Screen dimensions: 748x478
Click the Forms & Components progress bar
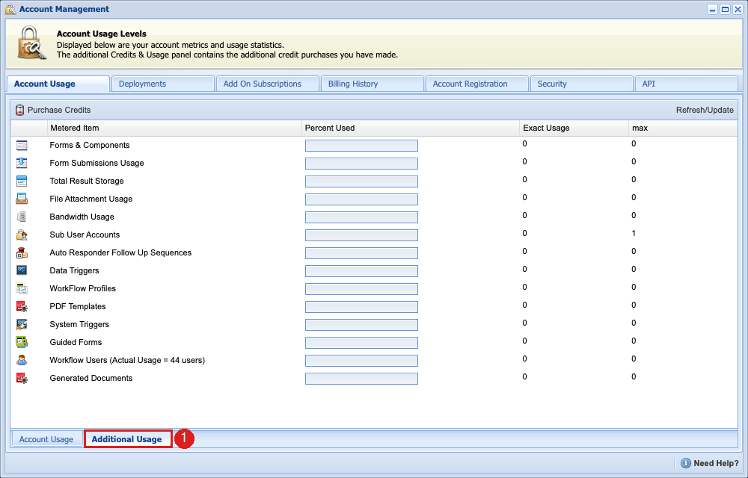point(361,146)
